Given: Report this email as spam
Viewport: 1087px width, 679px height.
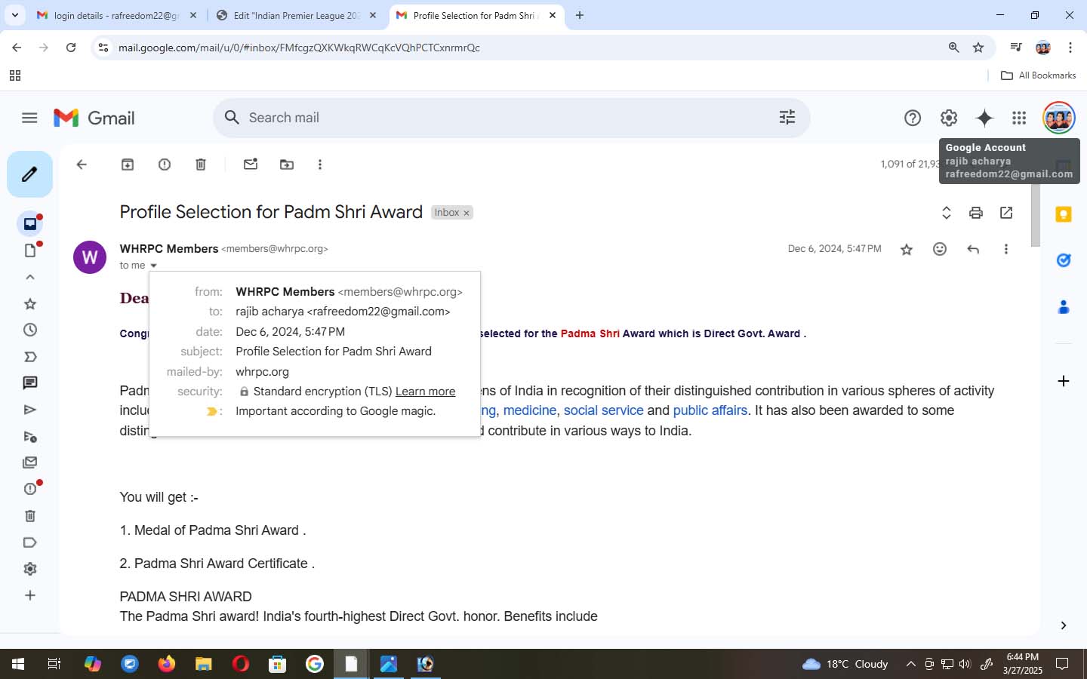Looking at the screenshot, I should (165, 164).
